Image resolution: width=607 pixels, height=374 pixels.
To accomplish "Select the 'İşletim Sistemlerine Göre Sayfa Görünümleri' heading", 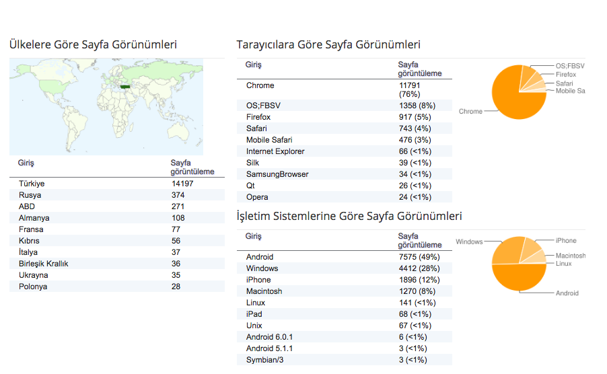I will pos(349,216).
